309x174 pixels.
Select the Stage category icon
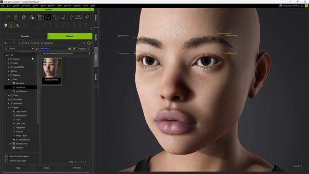pos(79,17)
